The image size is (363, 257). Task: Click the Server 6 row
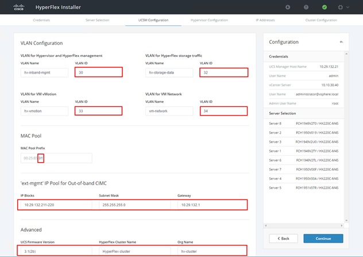[304, 160]
